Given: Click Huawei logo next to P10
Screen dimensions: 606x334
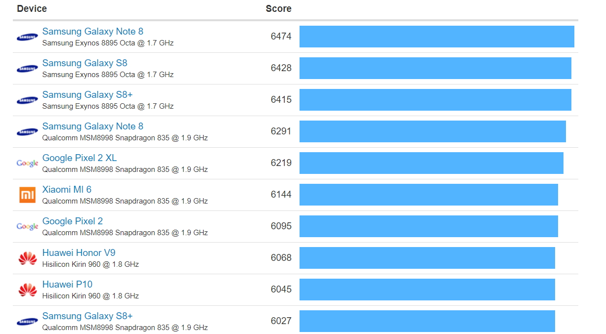Looking at the screenshot, I should coord(27,290).
